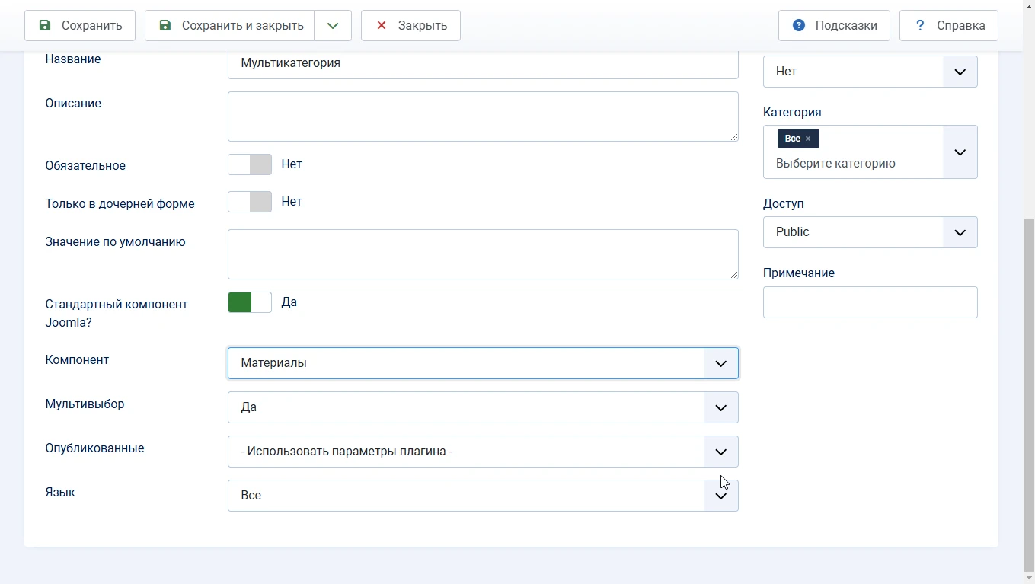This screenshot has width=1035, height=584.
Task: Click the vertical page scrollbar
Action: pyautogui.click(x=1029, y=381)
